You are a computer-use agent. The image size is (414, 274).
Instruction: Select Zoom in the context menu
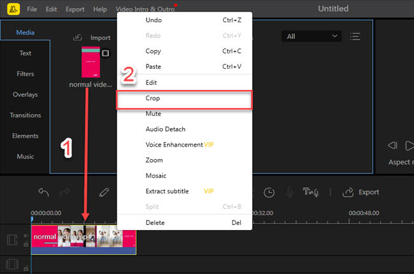184,160
